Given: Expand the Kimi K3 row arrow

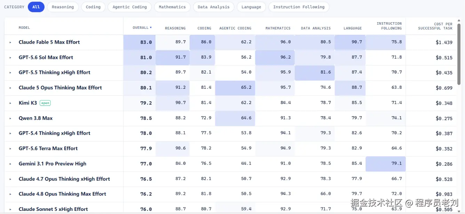Looking at the screenshot, I should (10, 103).
